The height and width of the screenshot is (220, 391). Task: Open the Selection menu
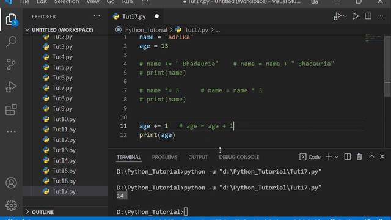click(67, 2)
